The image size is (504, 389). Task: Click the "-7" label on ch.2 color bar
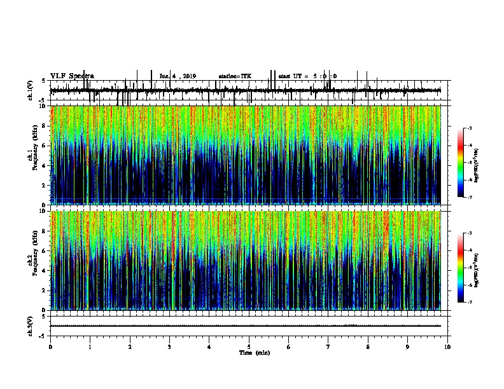(469, 302)
